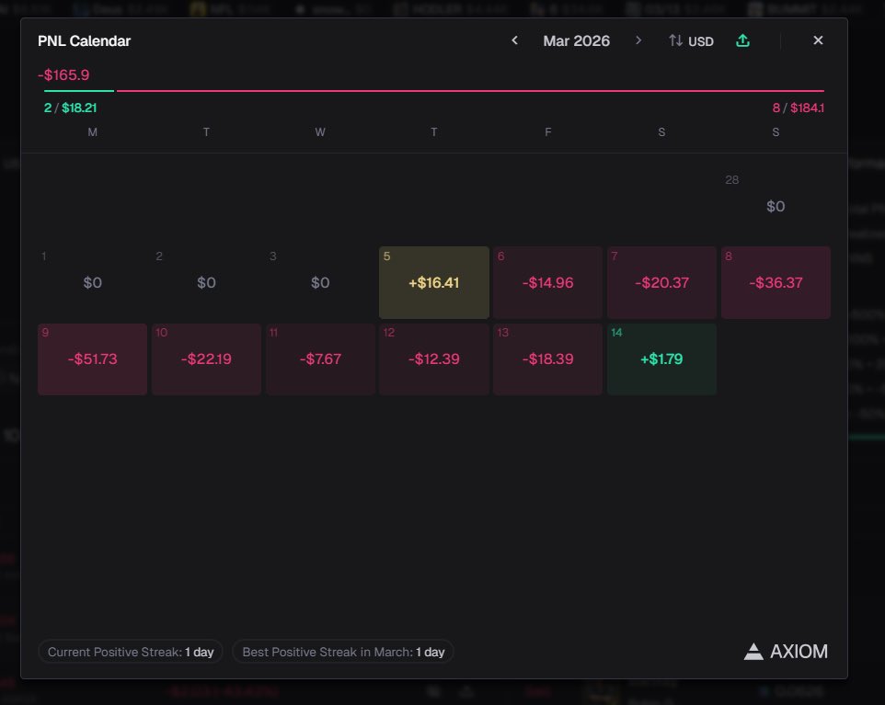Select March 13 cell showing -$18.39
Image resolution: width=885 pixels, height=705 pixels.
pos(548,359)
